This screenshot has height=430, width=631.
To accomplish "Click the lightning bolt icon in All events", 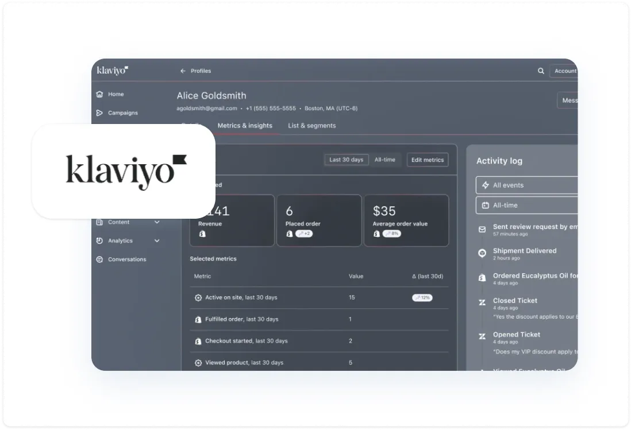I will pos(486,185).
